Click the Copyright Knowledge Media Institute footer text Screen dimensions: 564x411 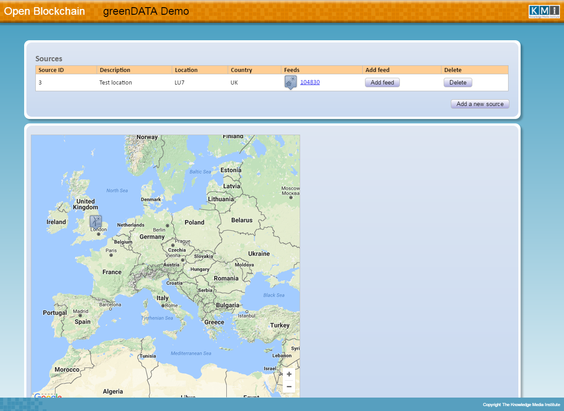[x=521, y=405]
